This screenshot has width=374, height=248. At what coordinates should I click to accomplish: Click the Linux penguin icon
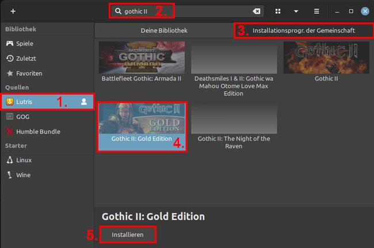[10, 160]
